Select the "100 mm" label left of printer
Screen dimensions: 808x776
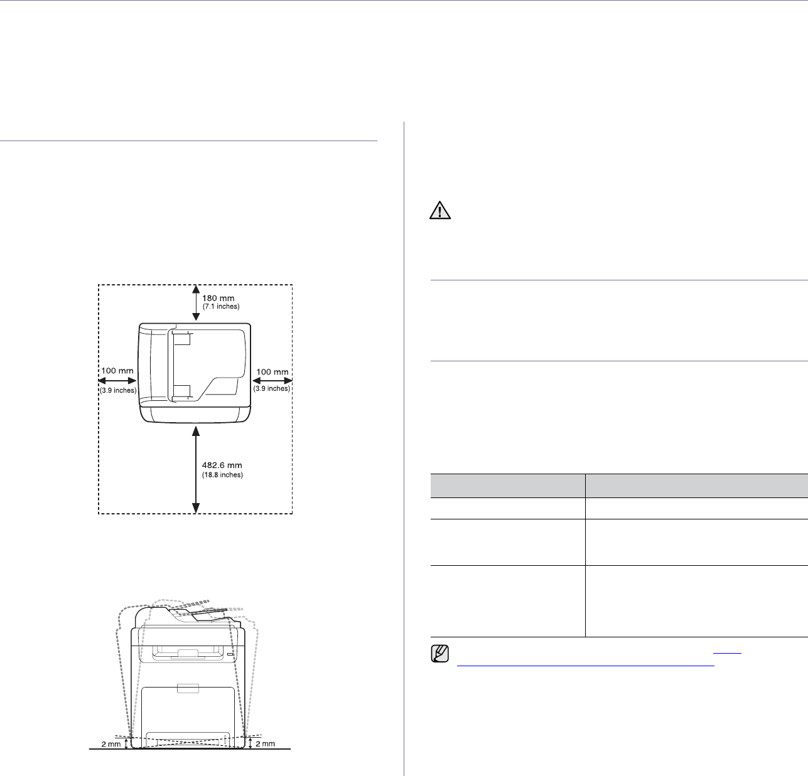click(x=117, y=371)
